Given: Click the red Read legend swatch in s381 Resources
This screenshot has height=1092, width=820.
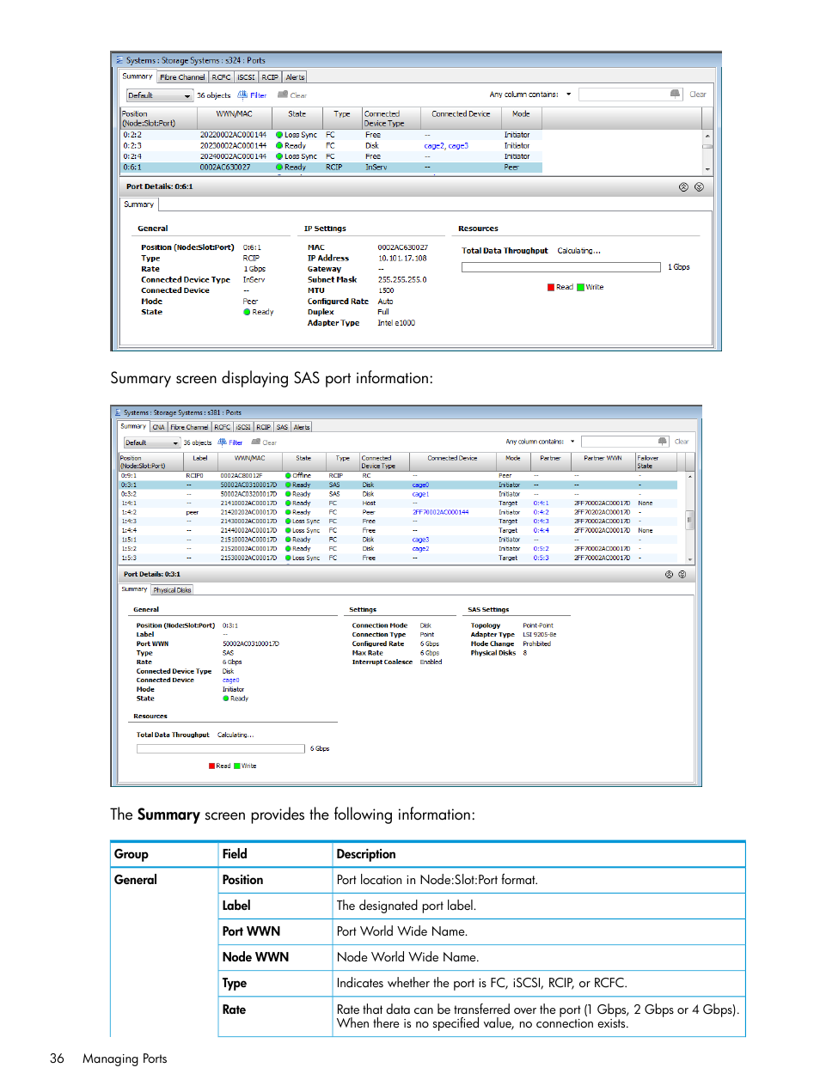Looking at the screenshot, I should click(x=211, y=766).
